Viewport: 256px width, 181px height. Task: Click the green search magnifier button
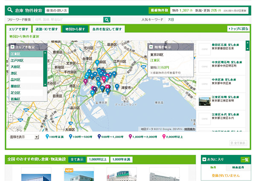(x=107, y=19)
